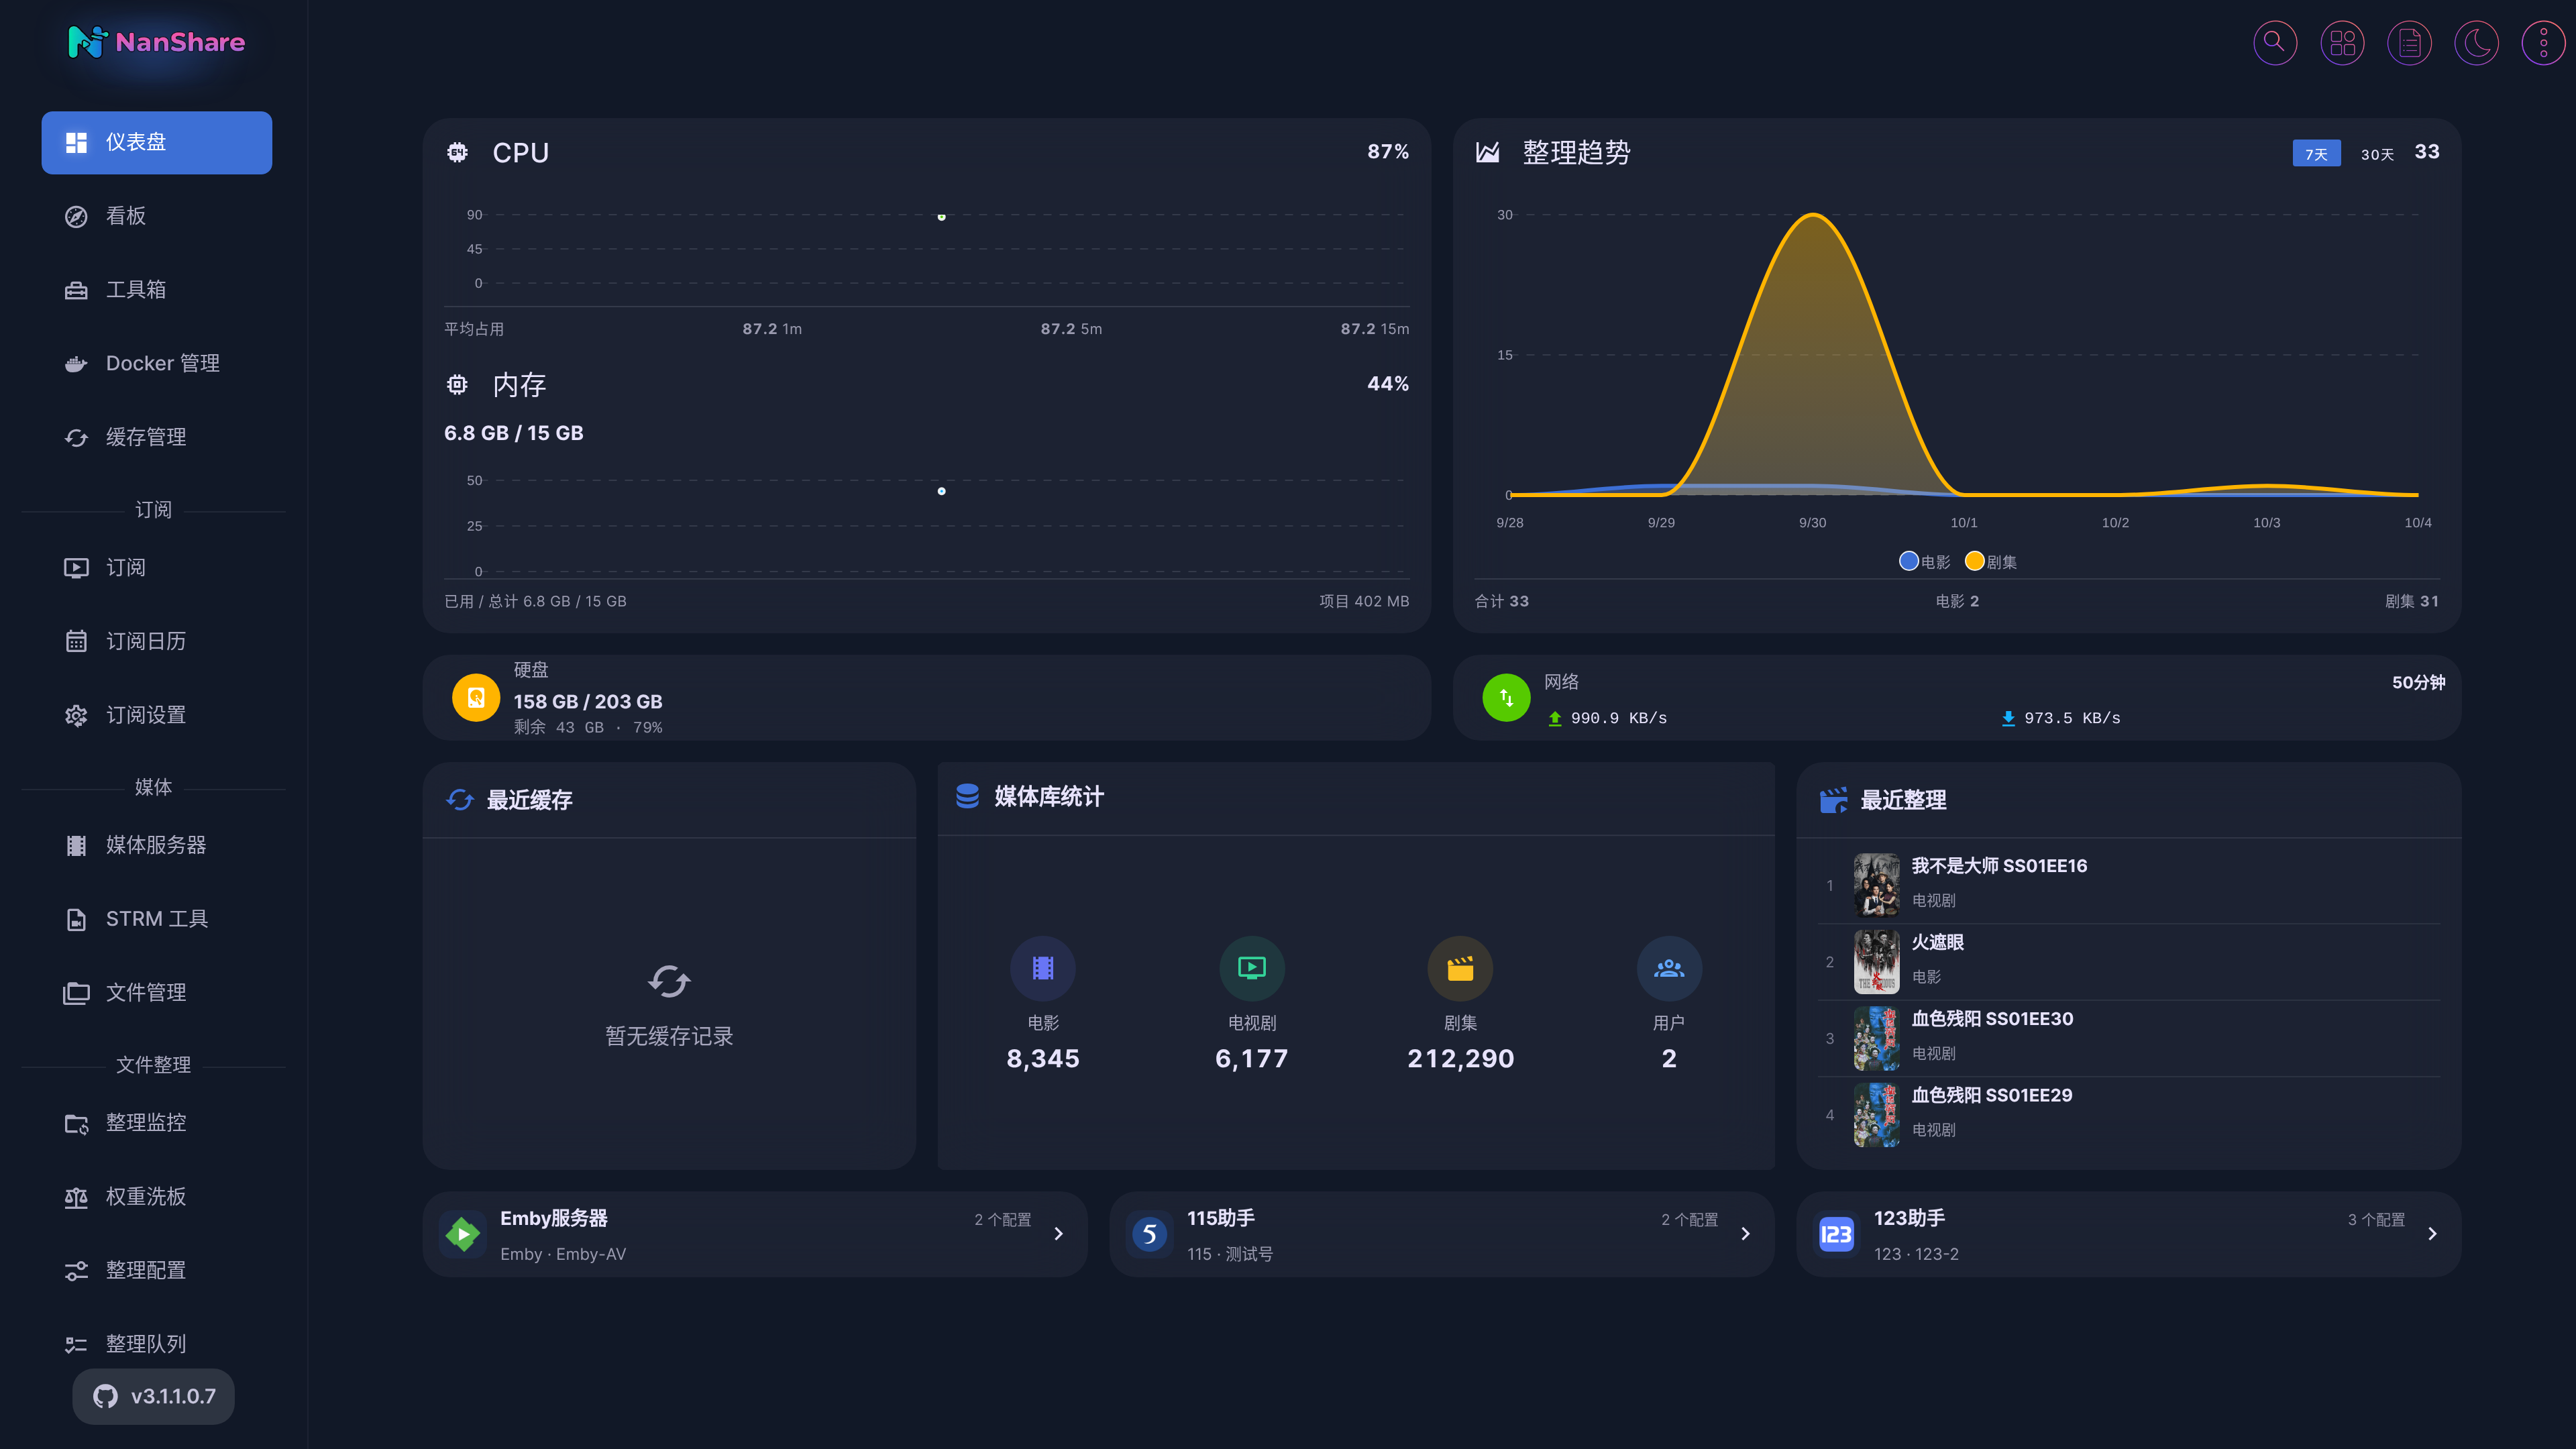
Task: Click the 115助手 icon
Action: 1149,1234
